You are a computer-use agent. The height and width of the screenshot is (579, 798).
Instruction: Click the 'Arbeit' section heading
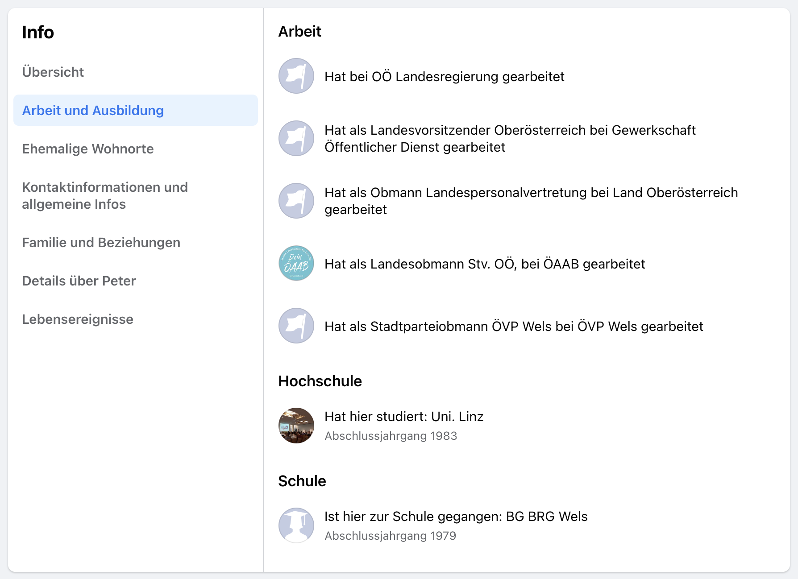299,31
